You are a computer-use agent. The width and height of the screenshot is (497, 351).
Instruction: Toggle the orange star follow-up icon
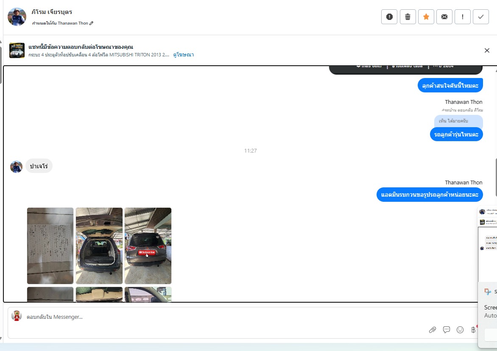pyautogui.click(x=426, y=17)
